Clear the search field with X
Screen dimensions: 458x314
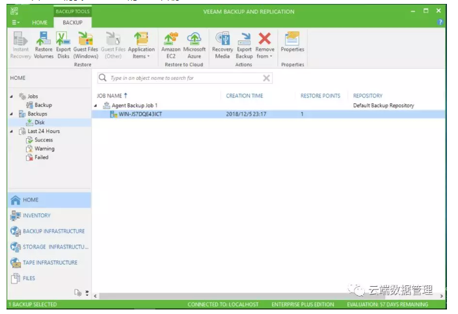click(266, 78)
